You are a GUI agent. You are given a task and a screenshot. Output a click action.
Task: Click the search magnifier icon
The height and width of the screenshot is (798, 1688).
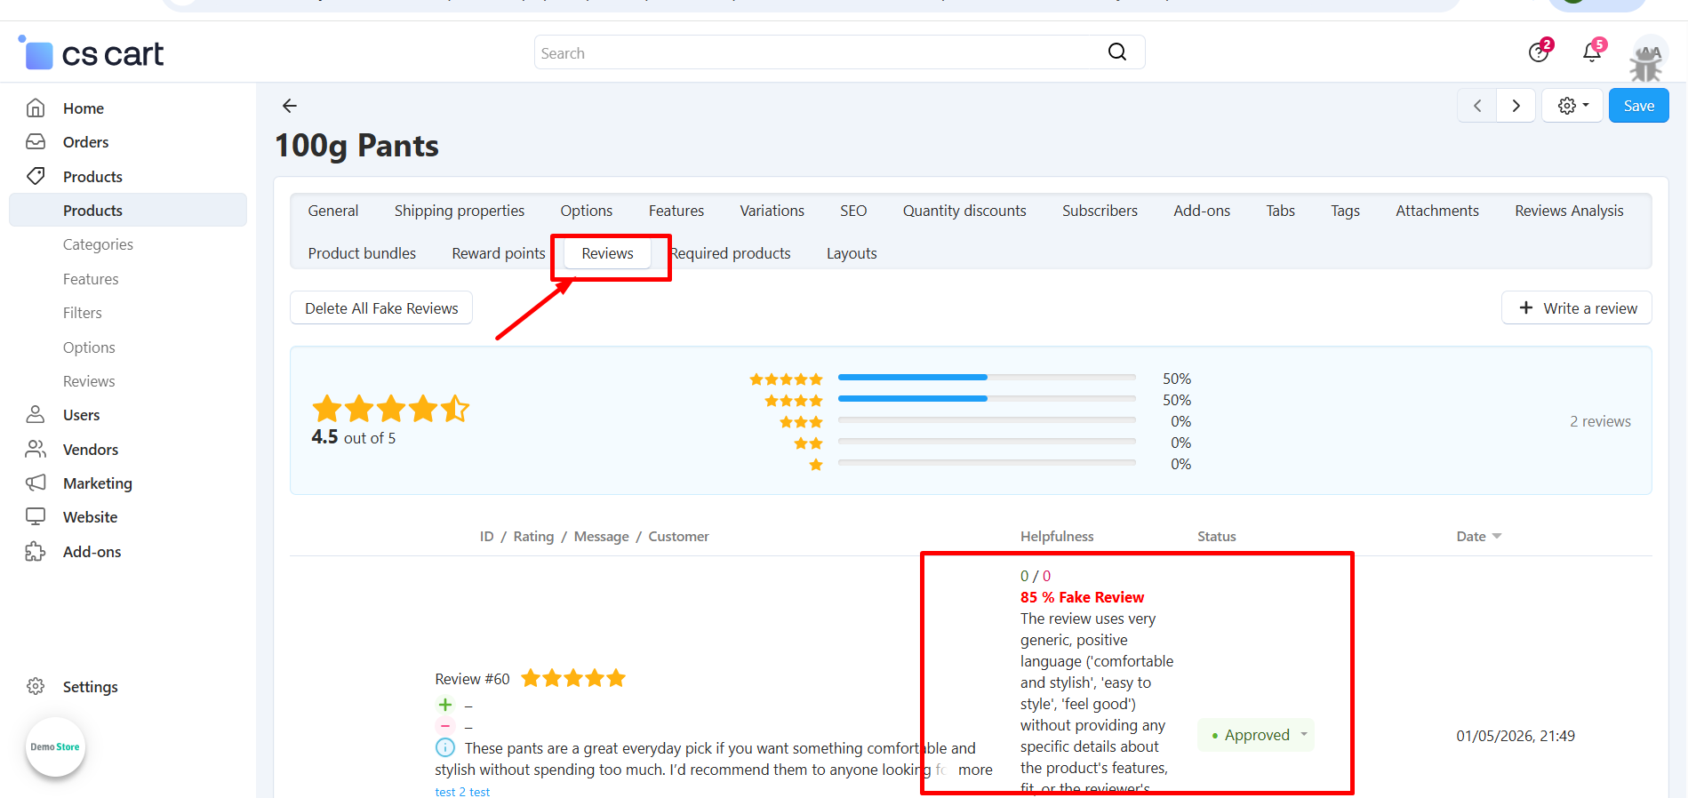[x=1117, y=52]
